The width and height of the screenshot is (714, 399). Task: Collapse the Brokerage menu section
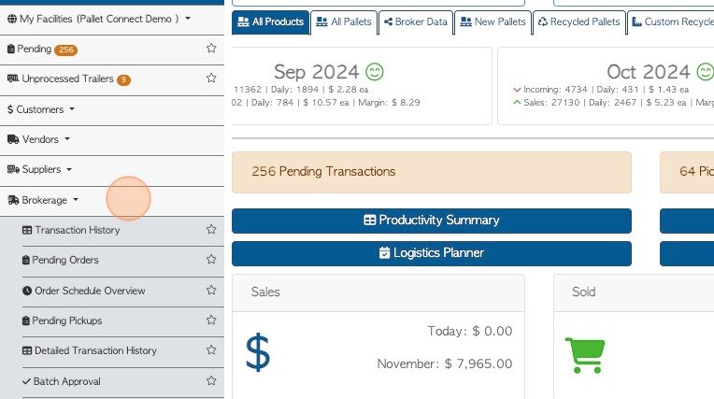[43, 200]
